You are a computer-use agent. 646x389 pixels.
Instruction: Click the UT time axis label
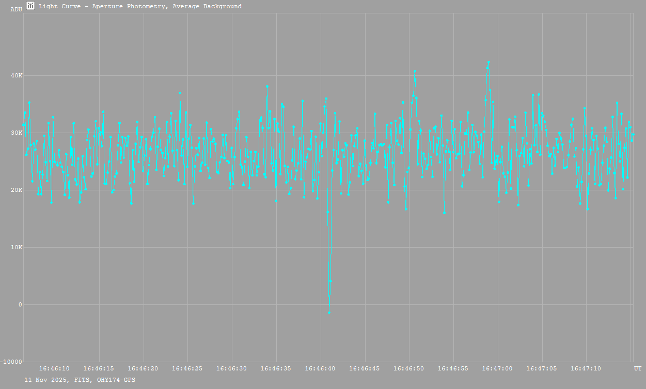click(x=638, y=368)
